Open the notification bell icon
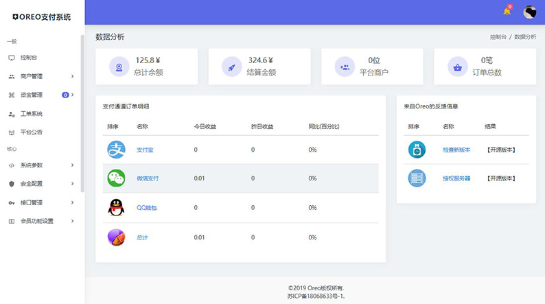The image size is (545, 304). coord(507,11)
